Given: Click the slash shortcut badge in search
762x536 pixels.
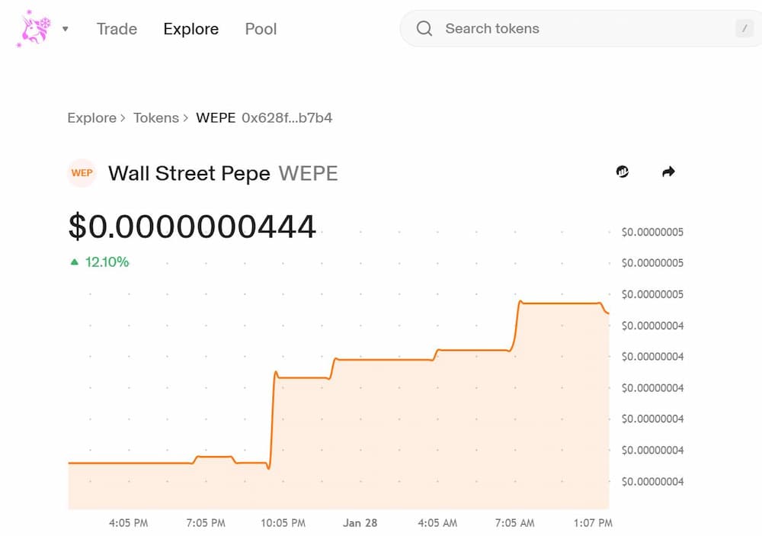Looking at the screenshot, I should click(x=744, y=29).
